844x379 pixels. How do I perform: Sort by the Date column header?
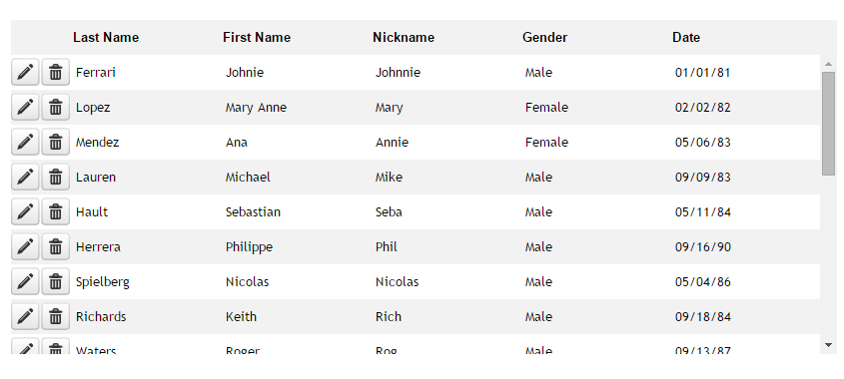coord(686,37)
